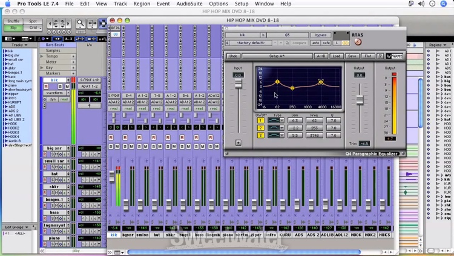454x256 pixels.
Task: Click the Time Machine clock icon
Action: point(432,4)
